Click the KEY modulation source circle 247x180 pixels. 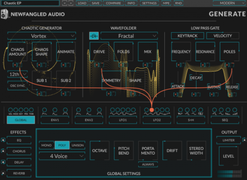pos(21,110)
